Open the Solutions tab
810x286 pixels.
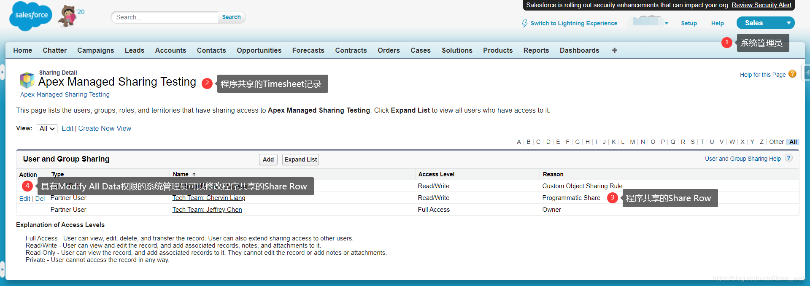pyautogui.click(x=457, y=50)
